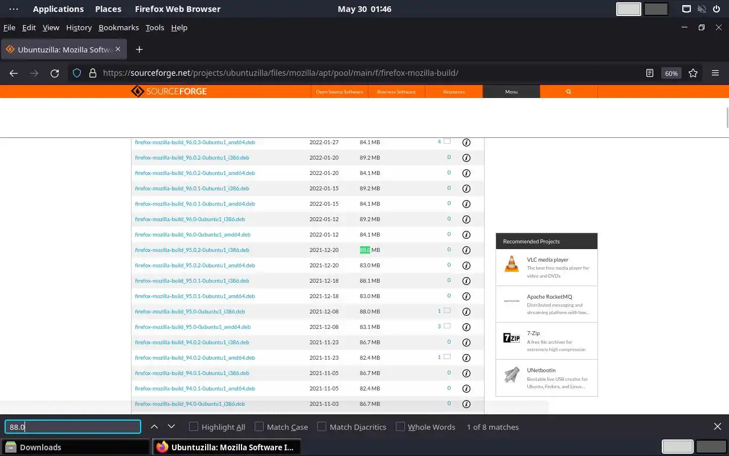The width and height of the screenshot is (729, 456).
Task: Jump to next find match
Action: coord(171,426)
